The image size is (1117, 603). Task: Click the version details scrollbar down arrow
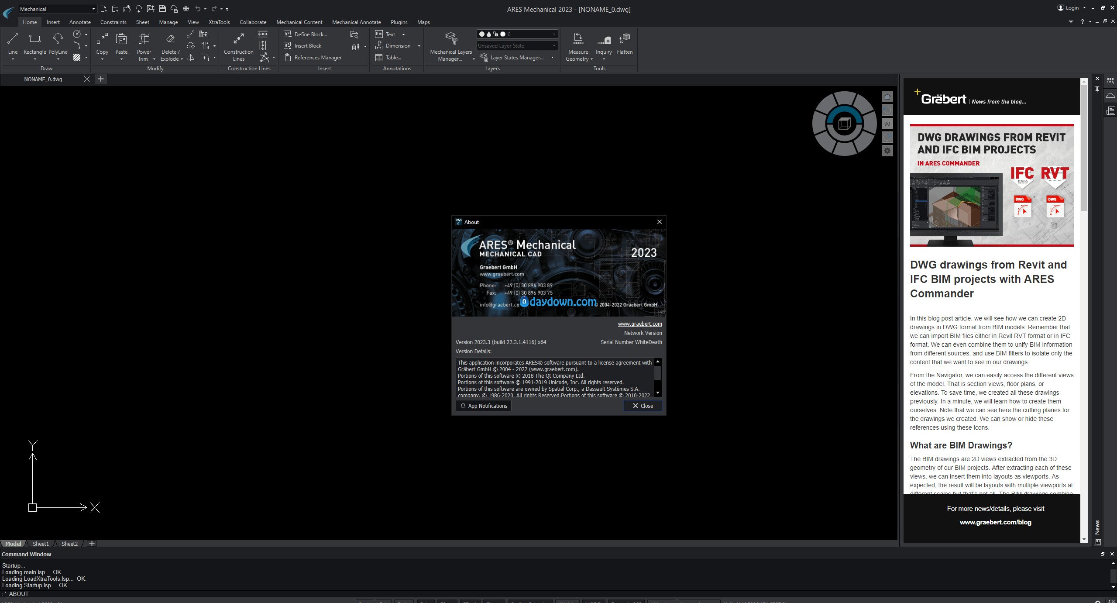pyautogui.click(x=658, y=393)
